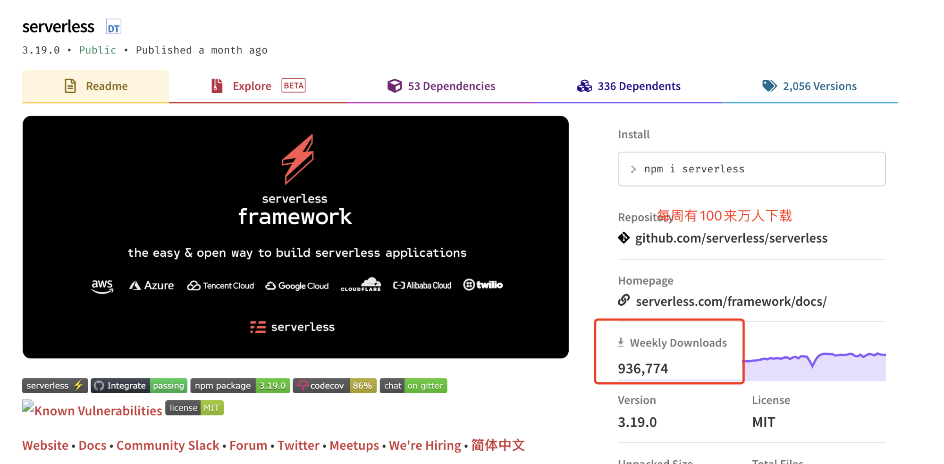This screenshot has height=464, width=944.
Task: Click the Cloudflare logo in the banner
Action: tap(361, 284)
